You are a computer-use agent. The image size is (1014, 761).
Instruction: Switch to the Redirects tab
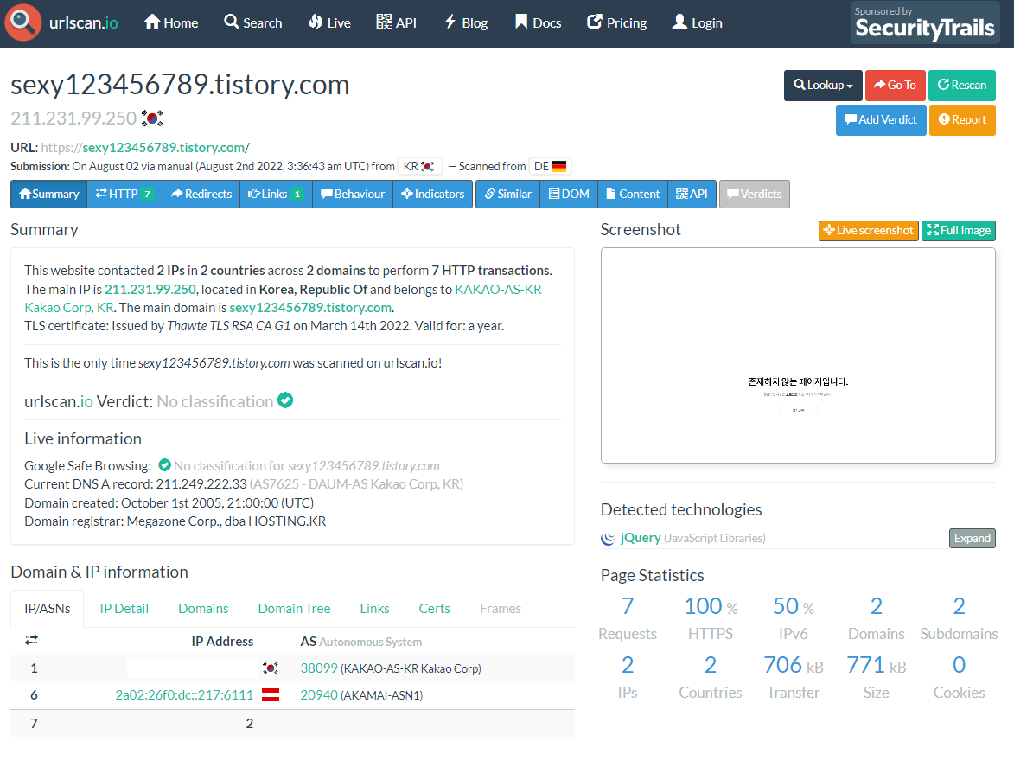(x=201, y=194)
